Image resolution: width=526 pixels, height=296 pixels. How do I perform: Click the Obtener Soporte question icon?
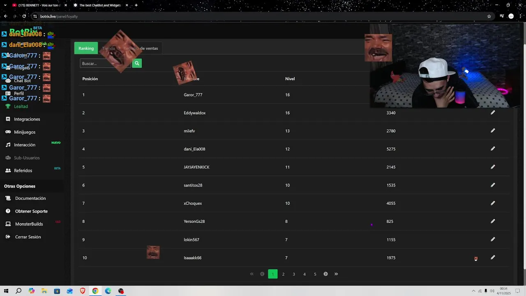coord(7,211)
